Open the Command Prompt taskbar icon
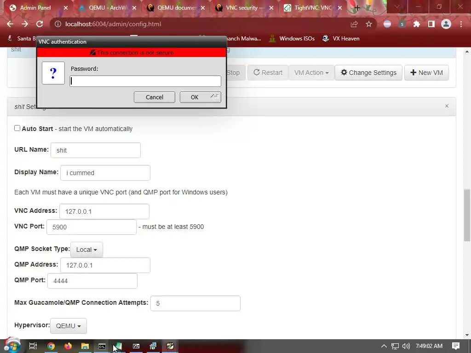 [x=102, y=346]
